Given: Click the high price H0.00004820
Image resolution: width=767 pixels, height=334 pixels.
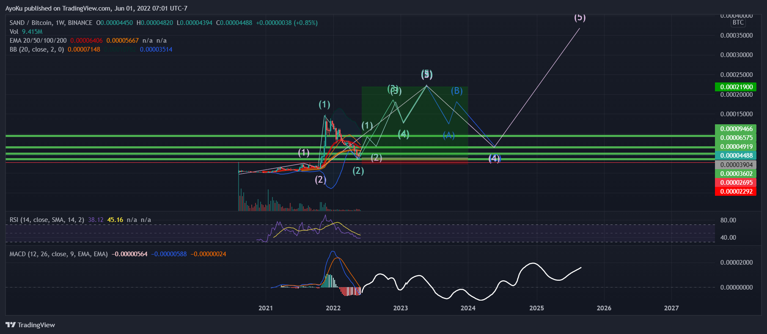Looking at the screenshot, I should coord(154,23).
